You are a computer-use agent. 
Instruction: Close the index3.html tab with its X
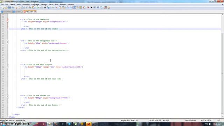coord(35,12)
